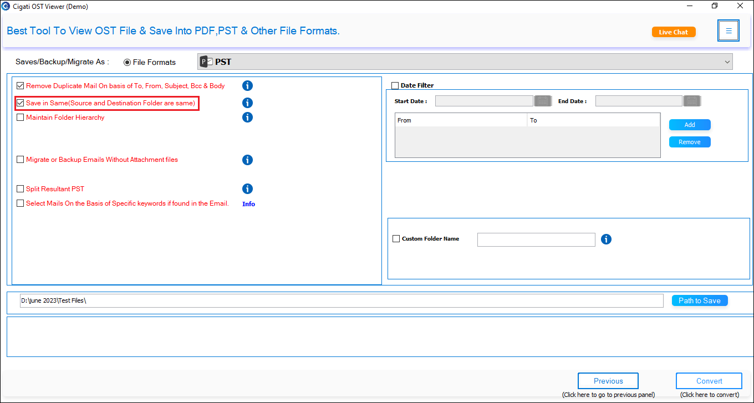
Task: Click info icon beside Custom Folder Name field
Action: [x=606, y=239]
